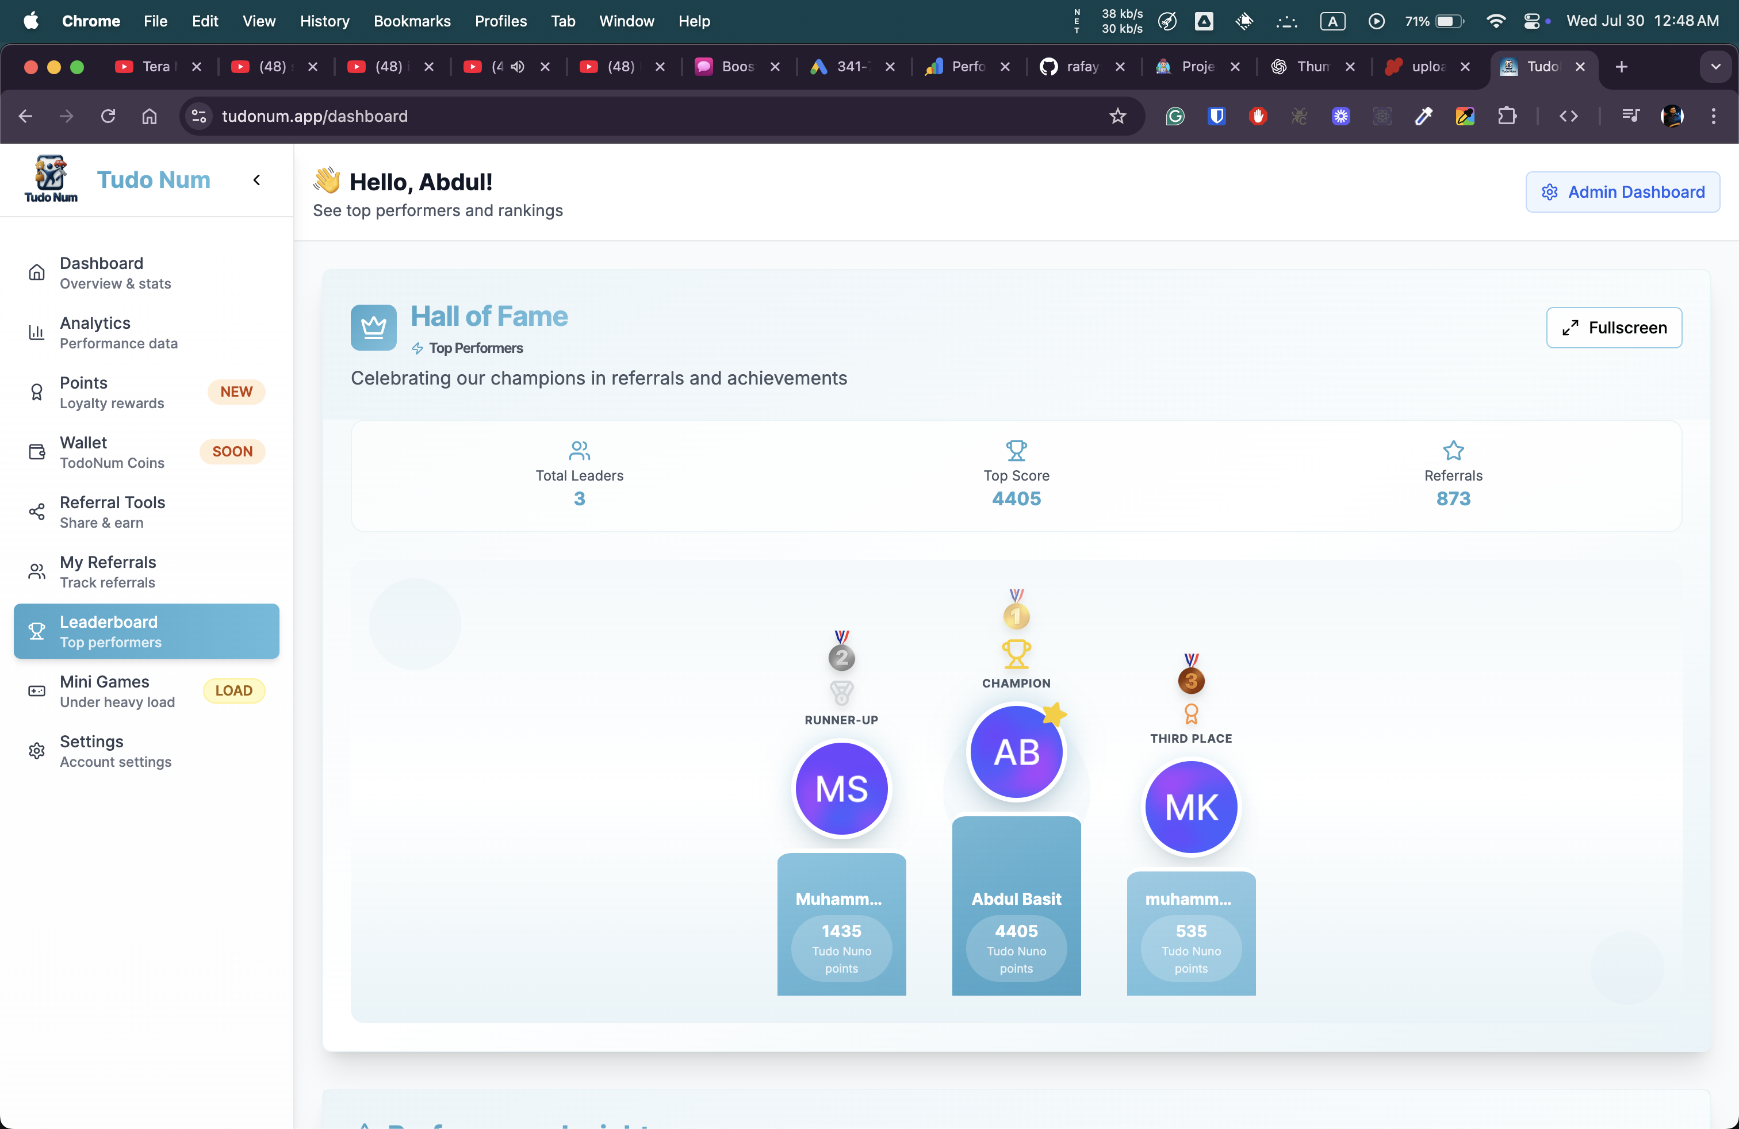Open macOS Control Center
The width and height of the screenshot is (1739, 1129).
click(1532, 21)
